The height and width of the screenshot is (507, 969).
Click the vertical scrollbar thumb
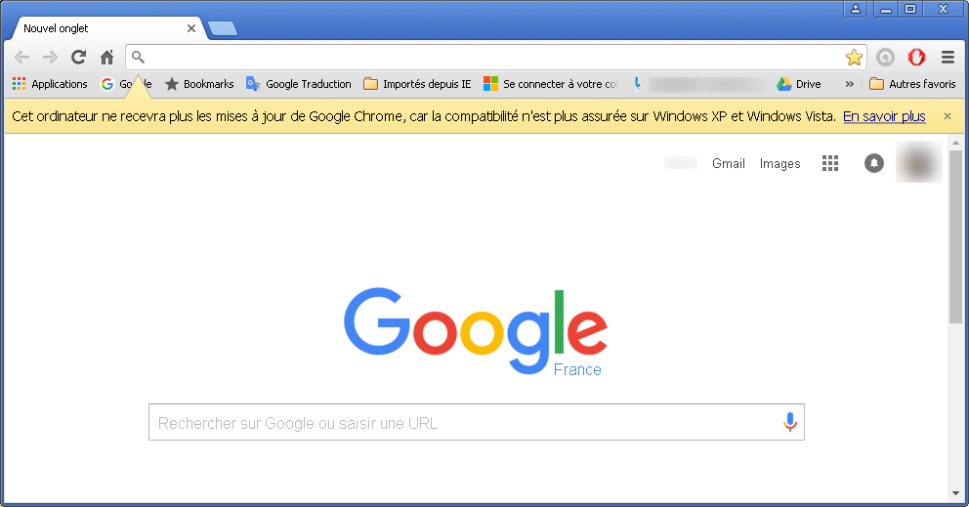pos(955,236)
